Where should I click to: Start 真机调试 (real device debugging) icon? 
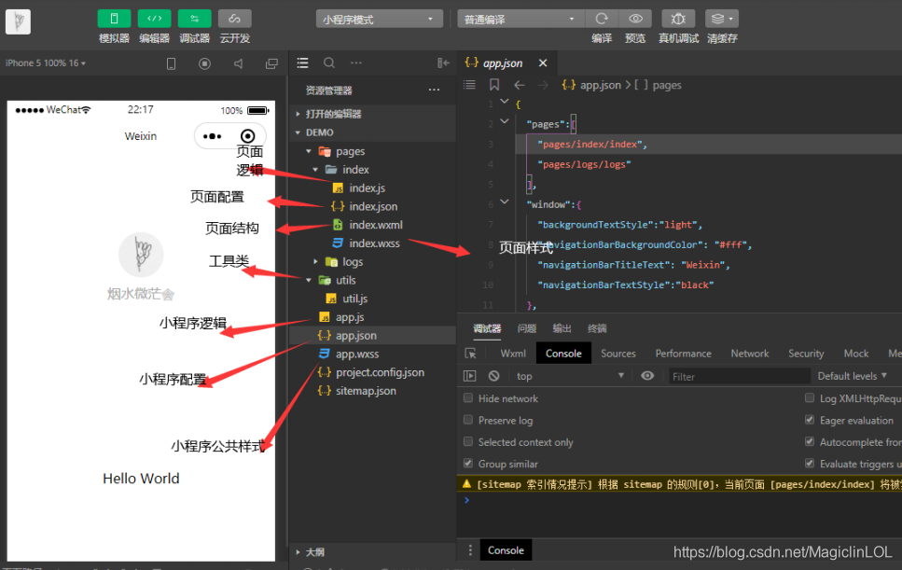click(x=678, y=18)
